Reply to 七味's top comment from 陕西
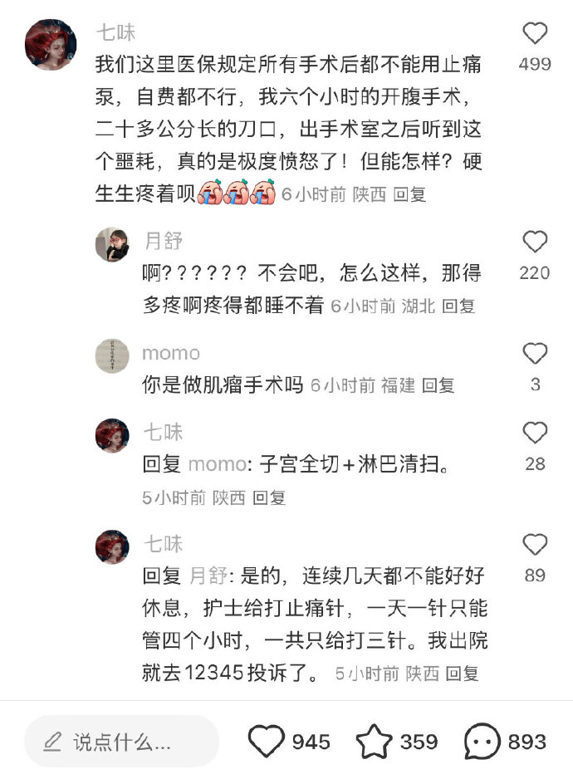Screen dimensions: 573x779 [x=409, y=194]
